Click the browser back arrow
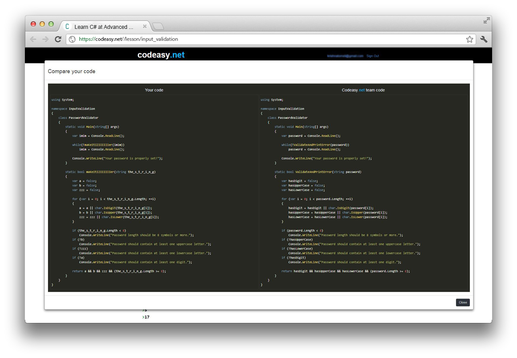Screen dimensions: 517x358 (x=33, y=39)
